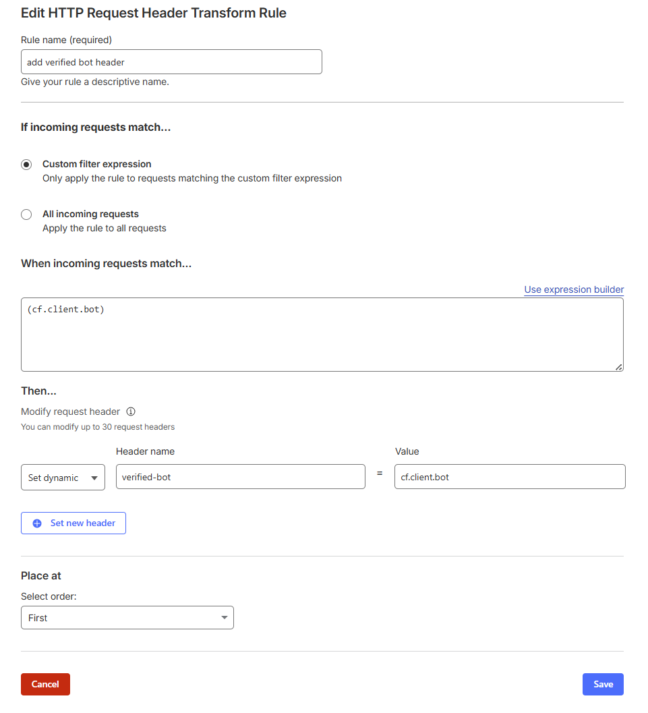Click the "Rule name (required)" label

coord(66,40)
